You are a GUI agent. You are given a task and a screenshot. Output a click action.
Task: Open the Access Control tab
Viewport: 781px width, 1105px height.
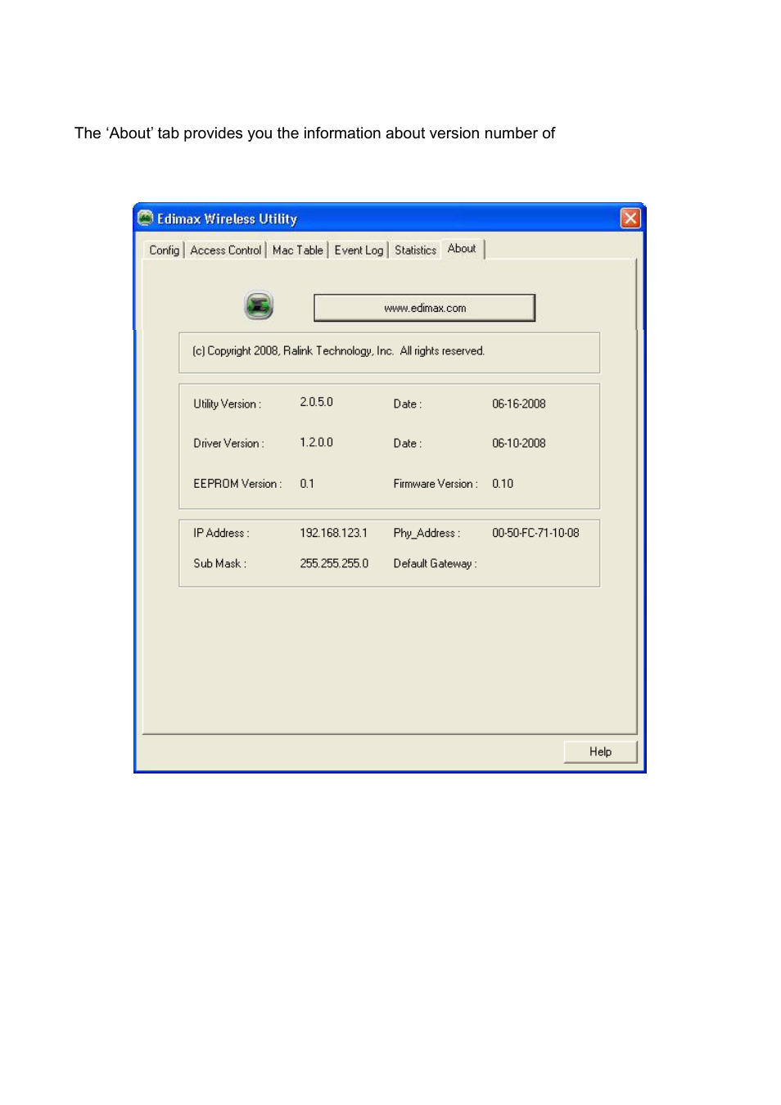[x=226, y=250]
